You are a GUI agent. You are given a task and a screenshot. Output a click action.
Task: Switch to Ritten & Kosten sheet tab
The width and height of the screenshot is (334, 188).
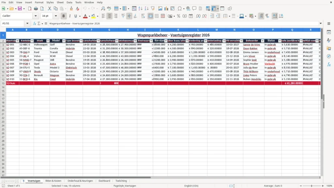pyautogui.click(x=53, y=181)
